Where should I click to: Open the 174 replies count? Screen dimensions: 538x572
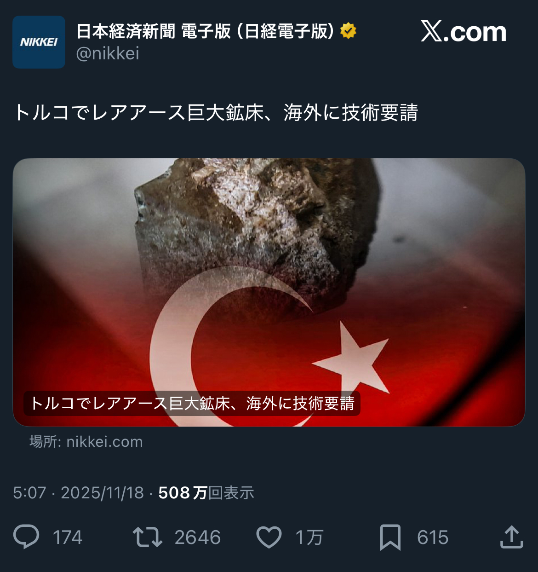coord(68,537)
